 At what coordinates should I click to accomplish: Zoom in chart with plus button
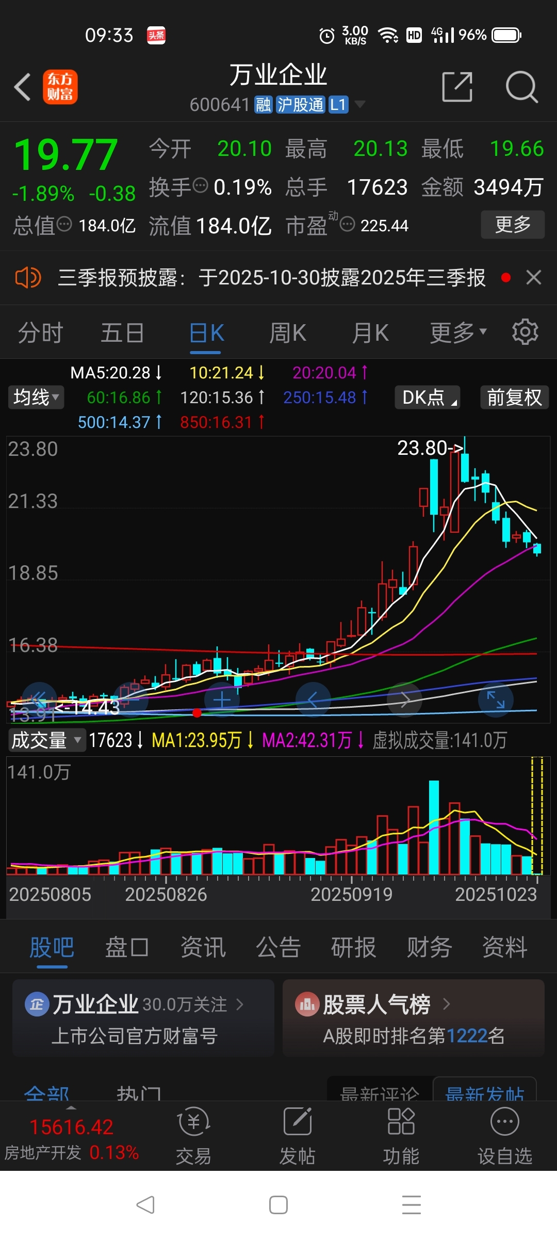point(222,700)
